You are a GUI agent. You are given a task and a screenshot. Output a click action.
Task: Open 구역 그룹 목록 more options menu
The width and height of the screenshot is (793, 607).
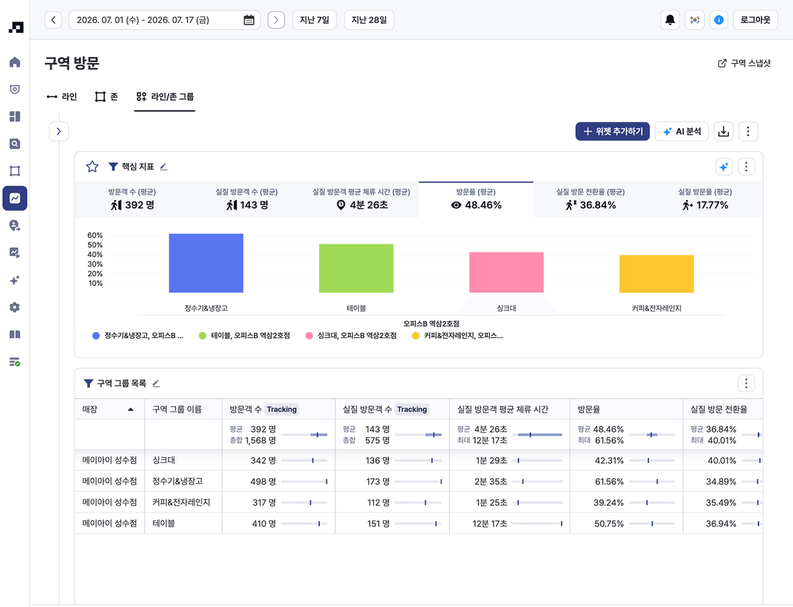pos(746,383)
